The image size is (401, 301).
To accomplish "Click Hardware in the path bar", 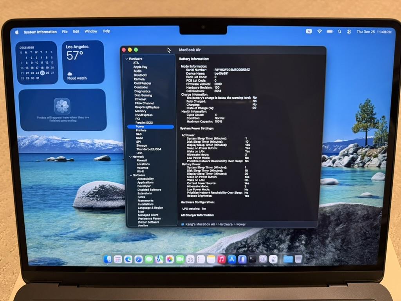I will coord(225,224).
